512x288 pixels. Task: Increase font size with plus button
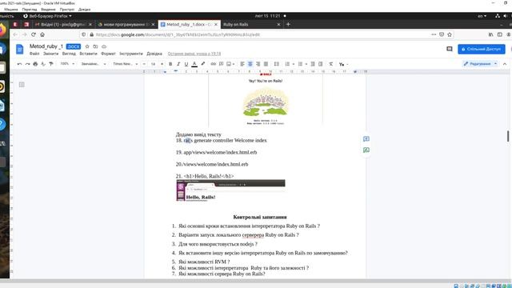coord(162,64)
